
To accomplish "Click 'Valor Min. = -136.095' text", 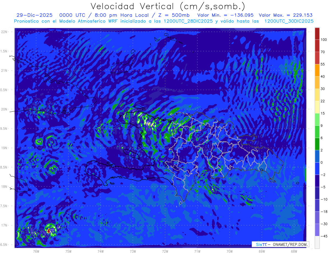I will click(x=226, y=15).
